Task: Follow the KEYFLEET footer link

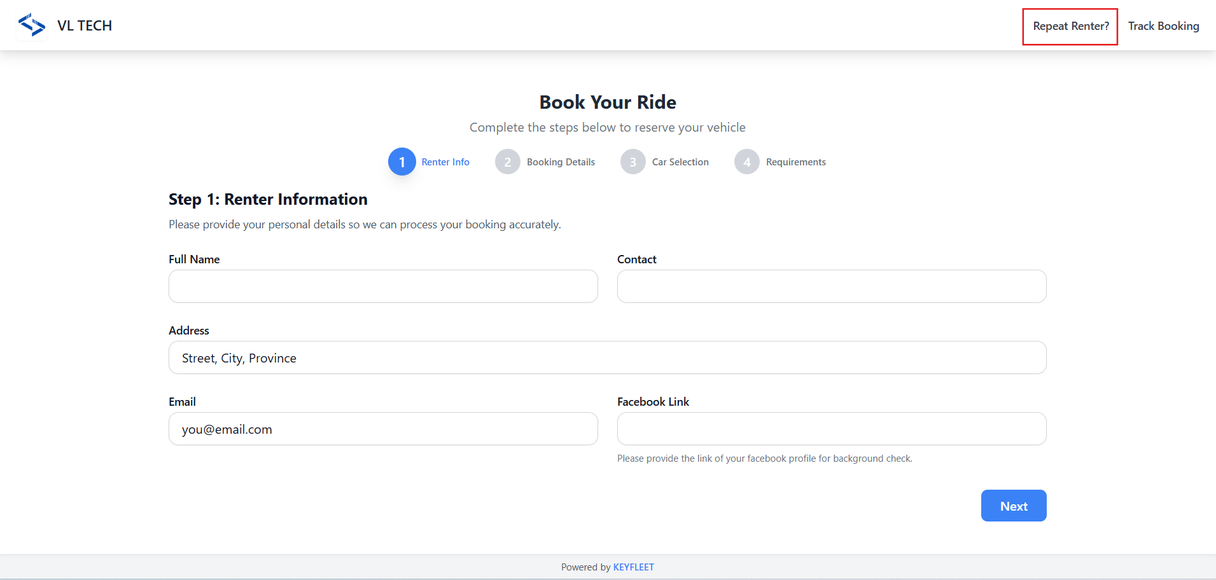Action: tap(633, 567)
